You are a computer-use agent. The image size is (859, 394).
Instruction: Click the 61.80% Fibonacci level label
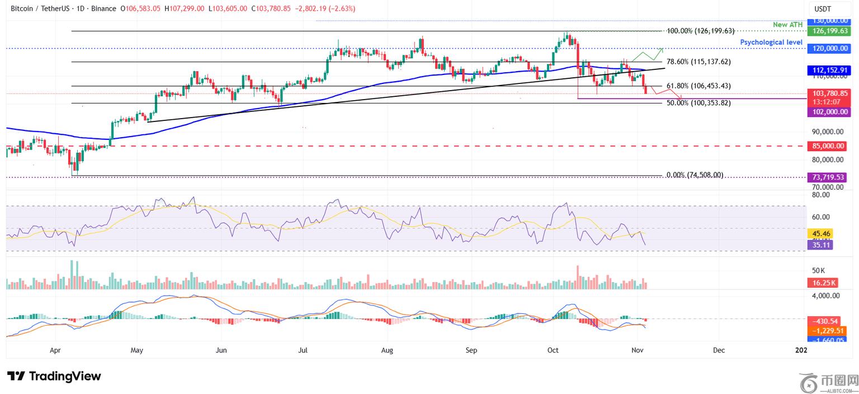pos(698,86)
